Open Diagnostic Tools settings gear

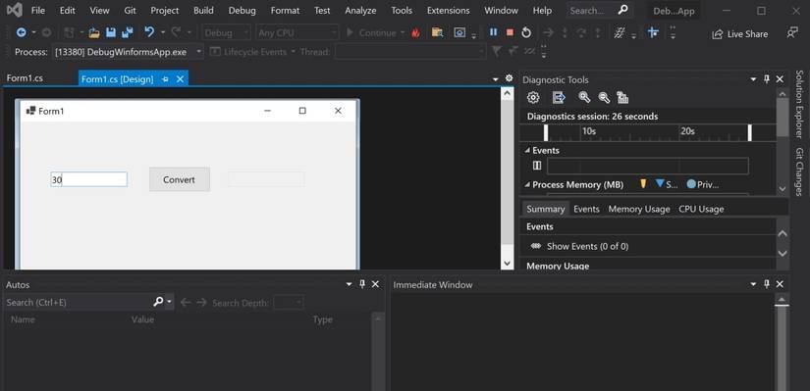(x=533, y=97)
